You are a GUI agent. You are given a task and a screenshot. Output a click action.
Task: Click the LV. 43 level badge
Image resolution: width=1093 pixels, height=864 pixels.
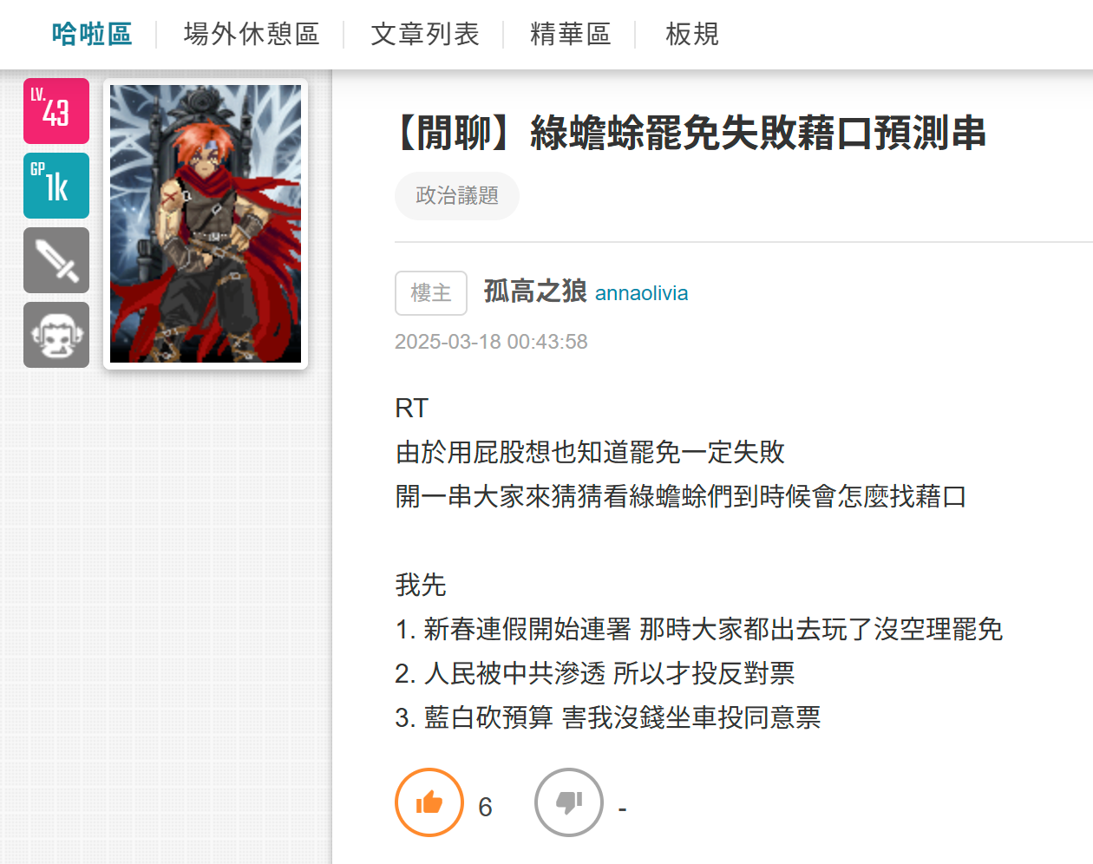pos(56,111)
